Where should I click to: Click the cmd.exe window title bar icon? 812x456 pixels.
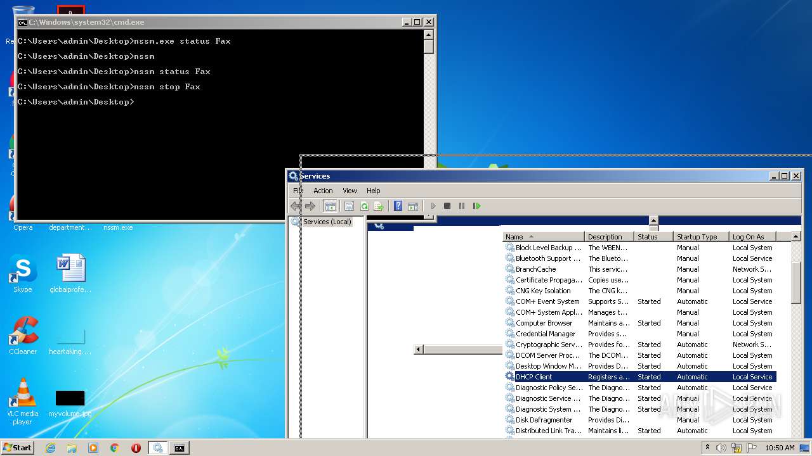coord(22,22)
